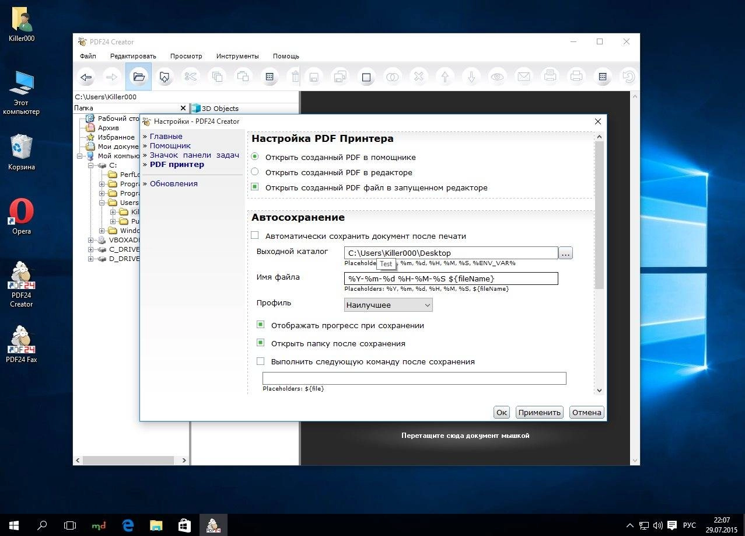The image size is (745, 536).
Task: Open the Профиль 'Наилучшее' dropdown
Action: click(388, 305)
